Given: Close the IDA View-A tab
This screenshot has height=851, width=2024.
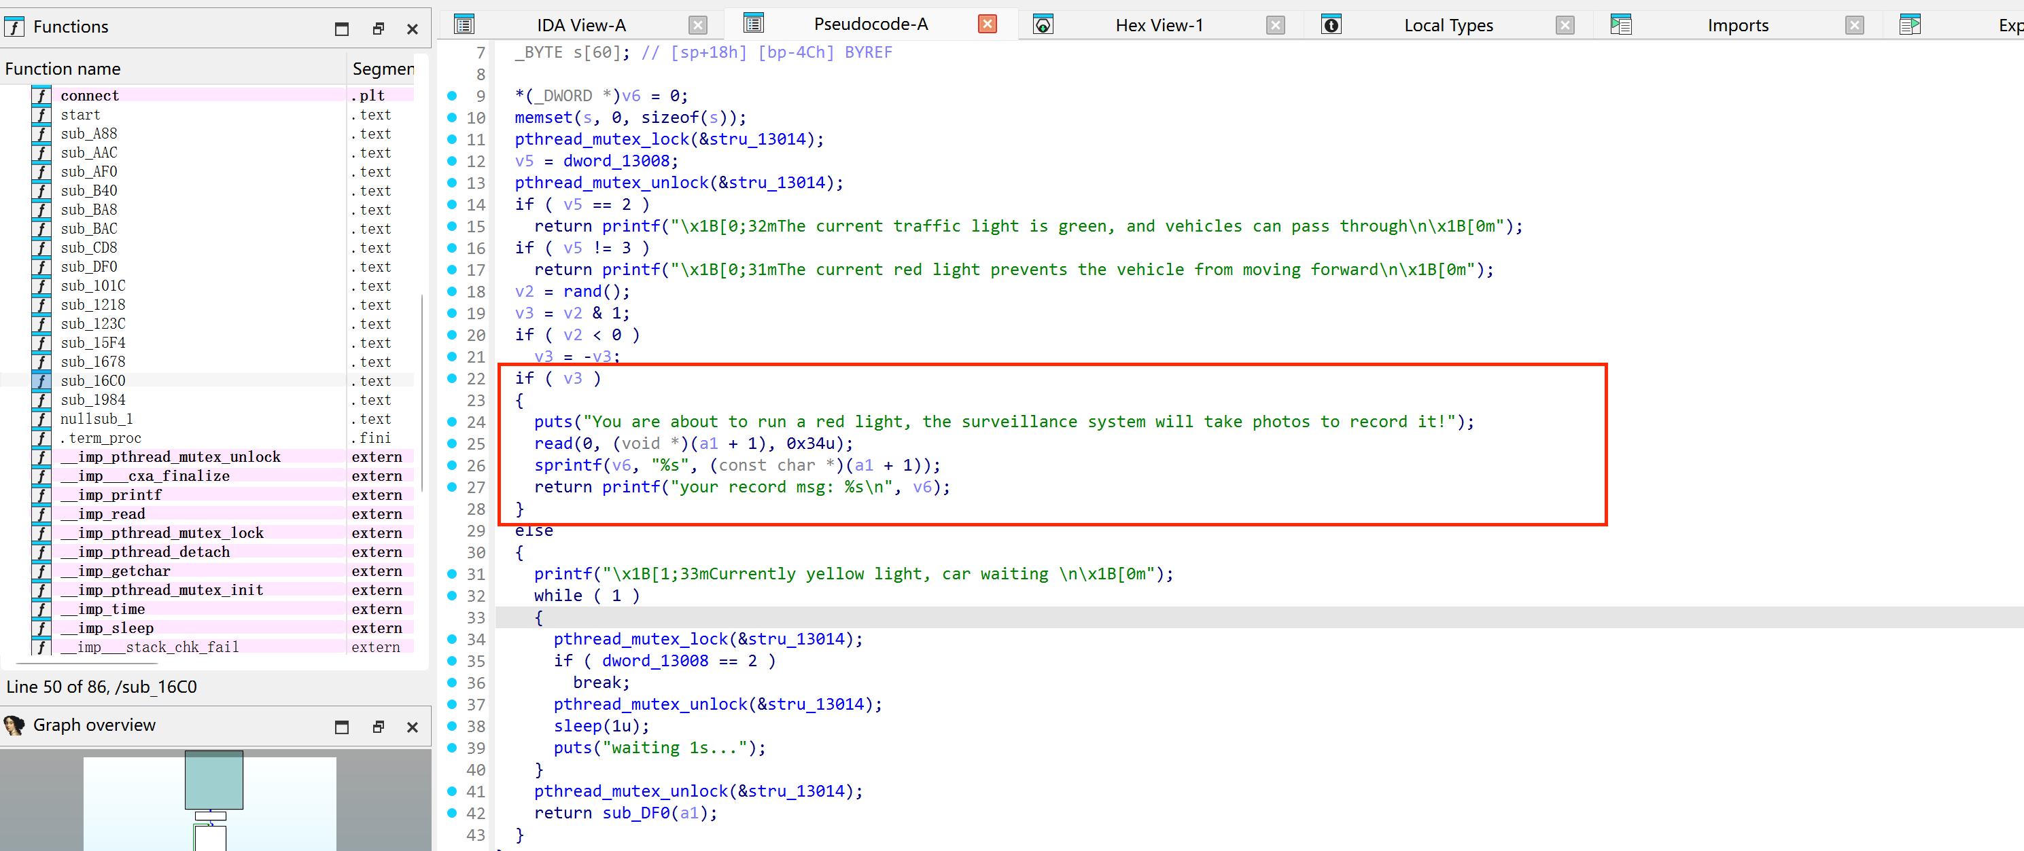Looking at the screenshot, I should (x=698, y=25).
